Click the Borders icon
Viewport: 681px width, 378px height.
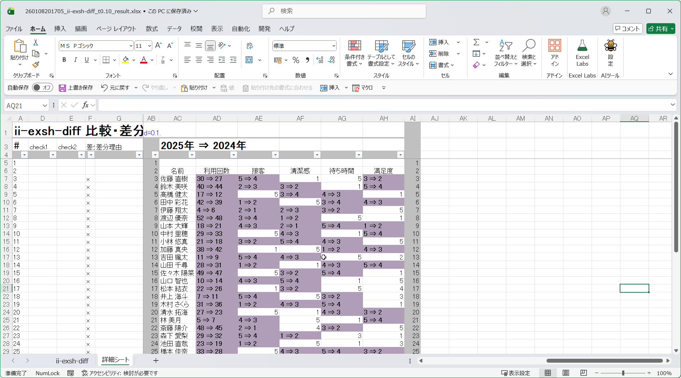[106, 60]
